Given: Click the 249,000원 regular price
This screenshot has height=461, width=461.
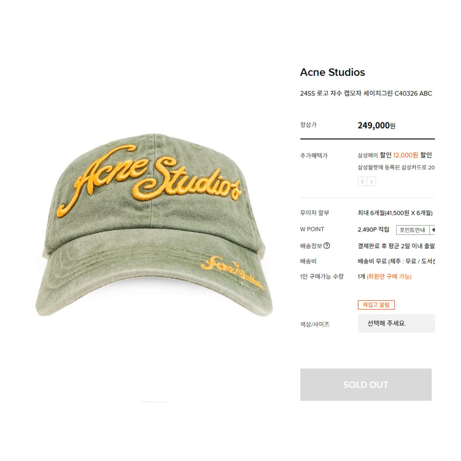Looking at the screenshot, I should coord(376,125).
